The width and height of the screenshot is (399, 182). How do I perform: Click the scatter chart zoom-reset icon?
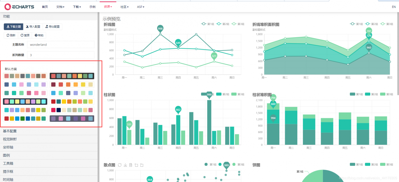142,165
